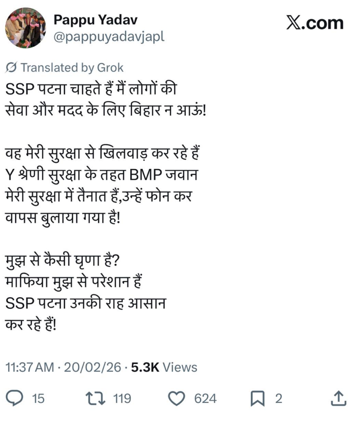Click the Pappu Yadav display name

click(96, 19)
